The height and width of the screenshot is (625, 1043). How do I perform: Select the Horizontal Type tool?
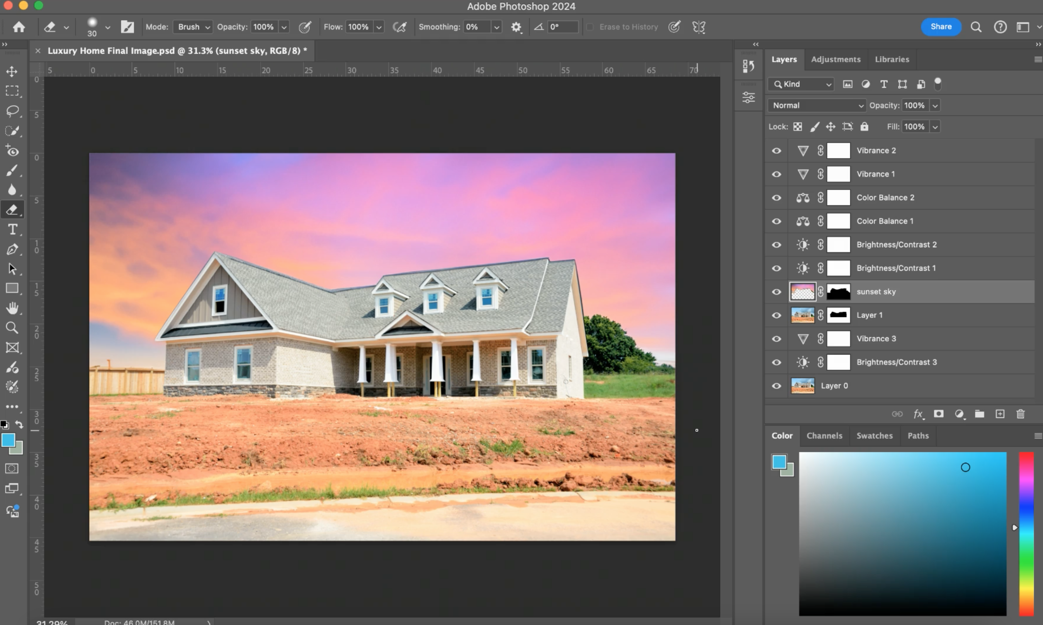click(x=12, y=229)
